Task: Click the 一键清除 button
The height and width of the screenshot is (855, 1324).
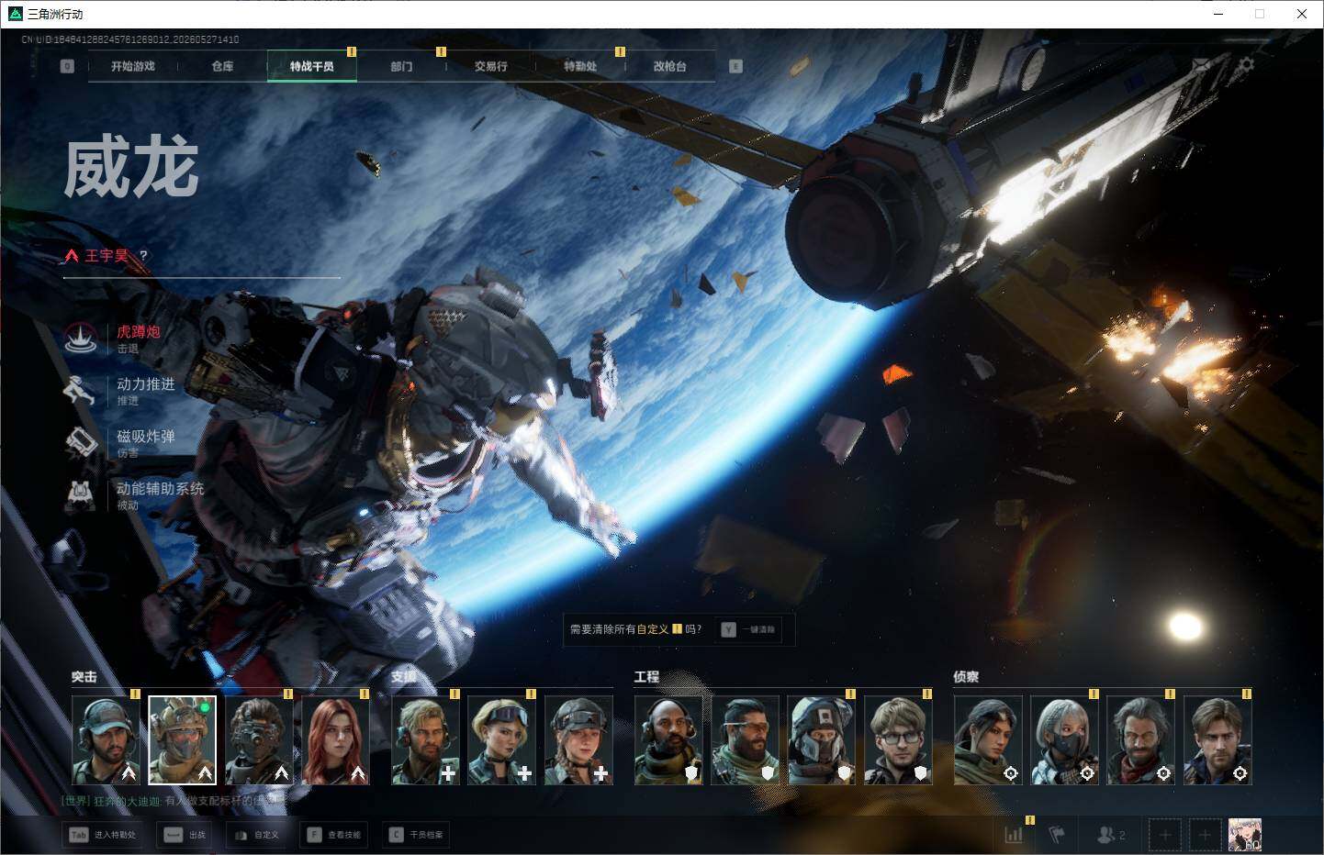Action: coord(750,629)
